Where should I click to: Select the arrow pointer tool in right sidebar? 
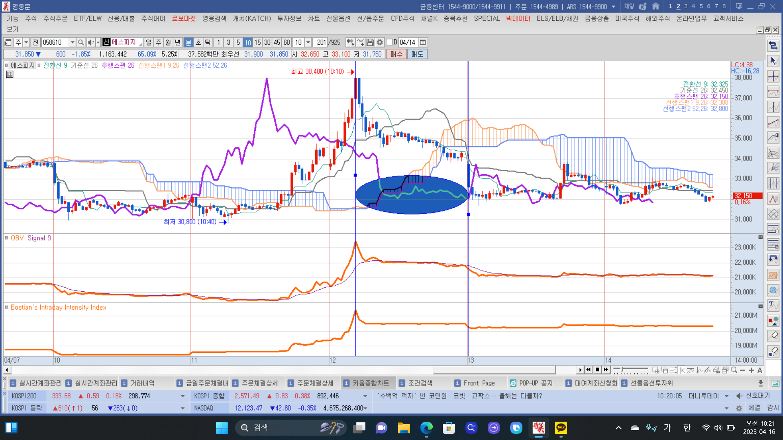773,61
